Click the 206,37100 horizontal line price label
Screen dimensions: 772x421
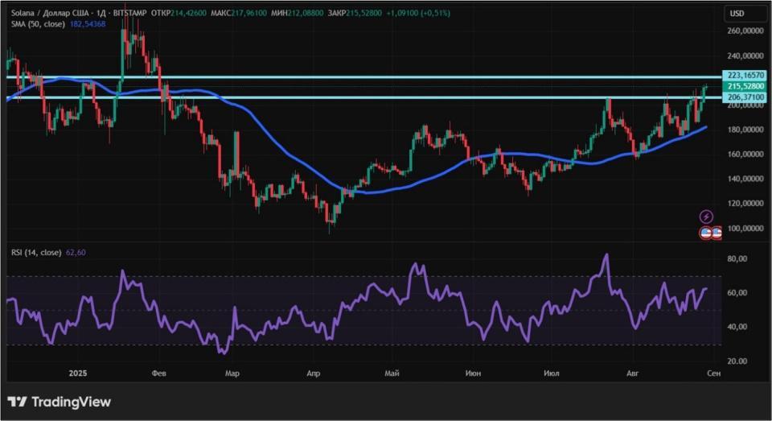(745, 97)
